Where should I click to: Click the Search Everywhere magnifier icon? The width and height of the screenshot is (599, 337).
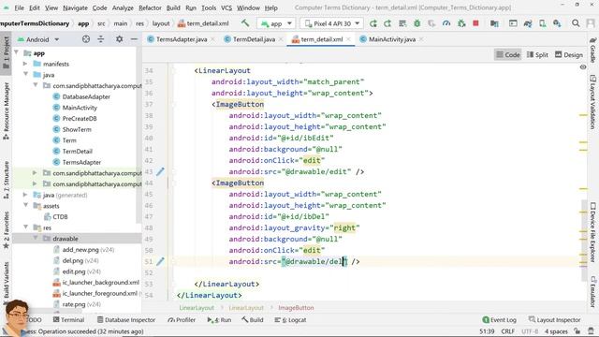tap(576, 23)
